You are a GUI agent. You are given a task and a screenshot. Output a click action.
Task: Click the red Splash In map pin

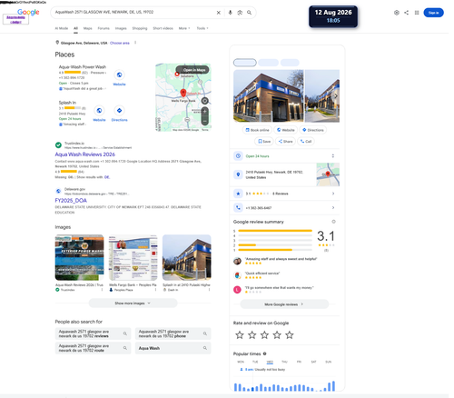tap(183, 93)
